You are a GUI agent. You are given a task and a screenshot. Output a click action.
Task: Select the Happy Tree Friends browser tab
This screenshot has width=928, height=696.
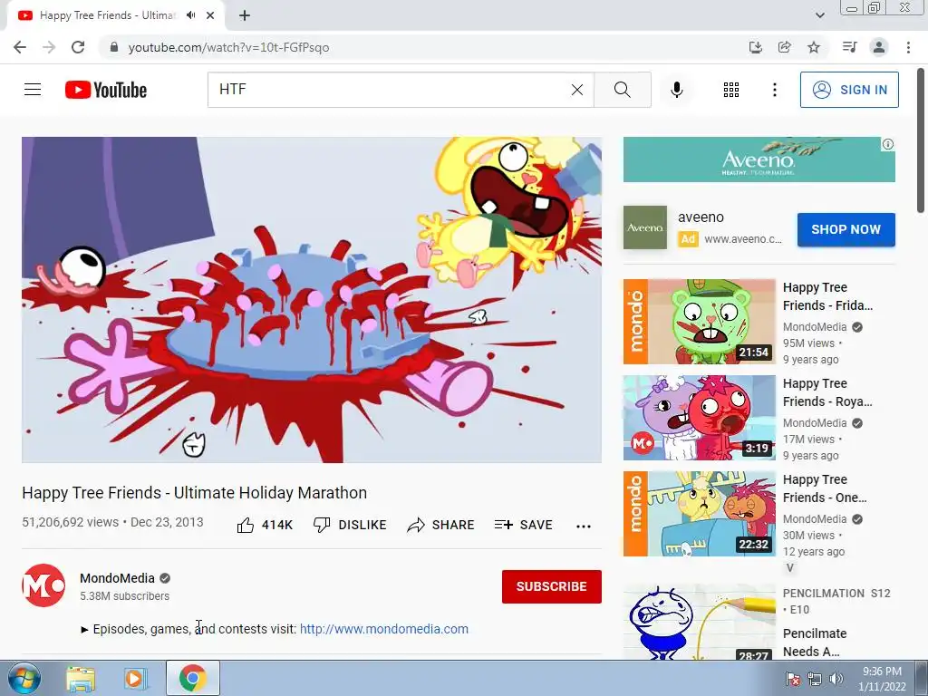[x=116, y=16]
